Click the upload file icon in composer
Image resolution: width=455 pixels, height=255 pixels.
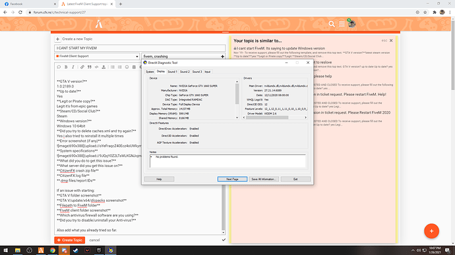[104, 67]
